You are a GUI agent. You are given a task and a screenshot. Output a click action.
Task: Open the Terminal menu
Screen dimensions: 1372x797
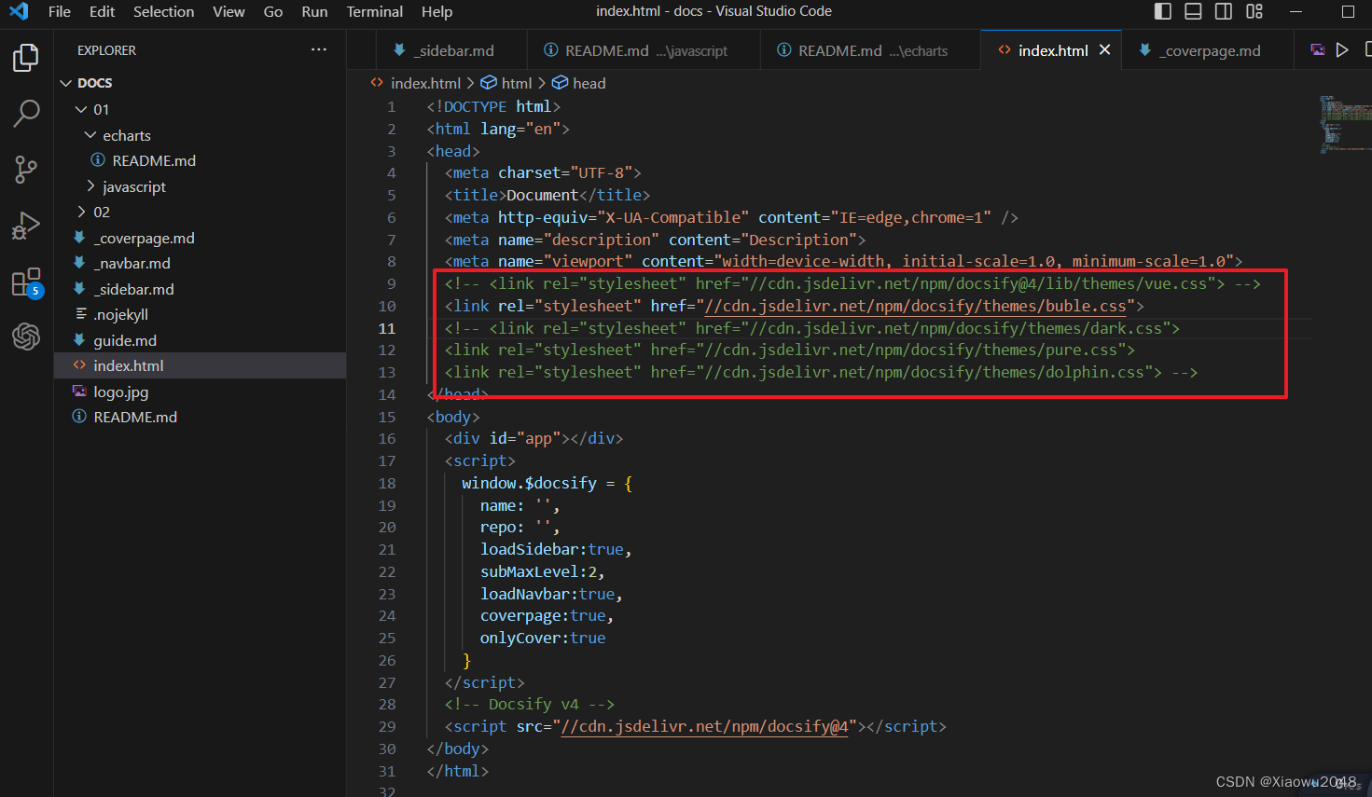click(375, 11)
